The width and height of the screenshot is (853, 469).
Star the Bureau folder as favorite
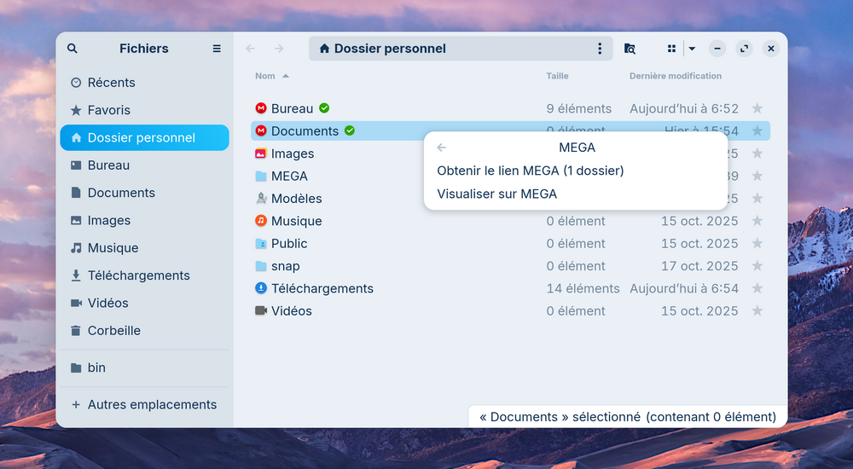(757, 108)
